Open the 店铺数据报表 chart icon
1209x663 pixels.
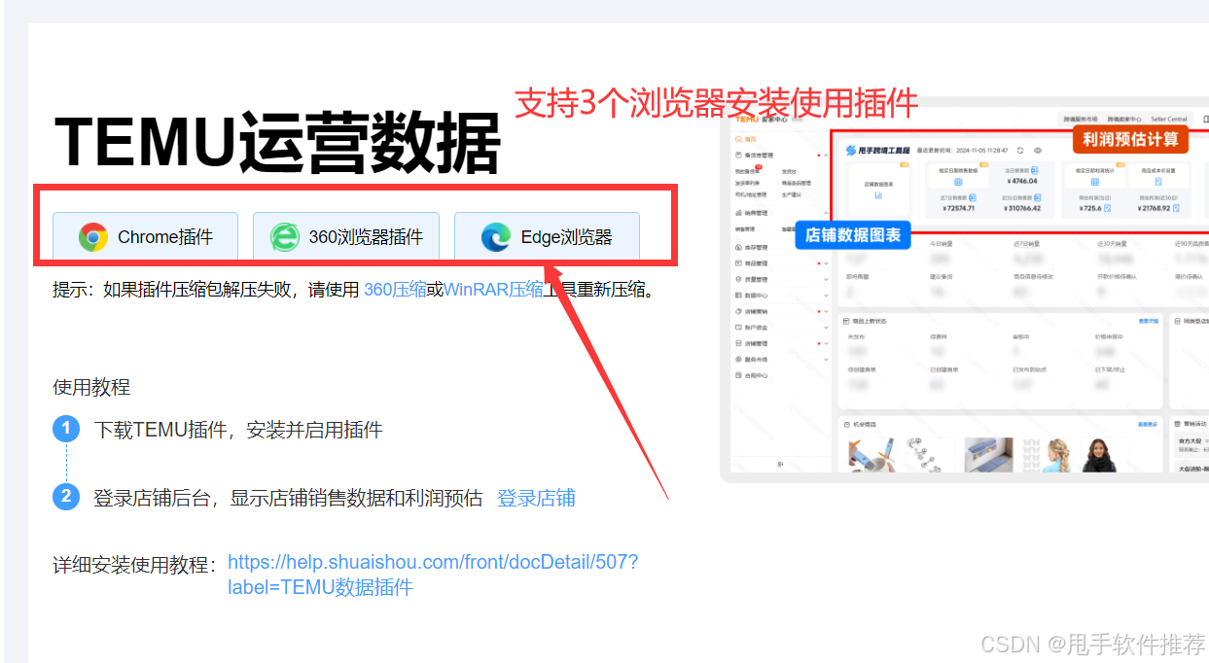878,195
